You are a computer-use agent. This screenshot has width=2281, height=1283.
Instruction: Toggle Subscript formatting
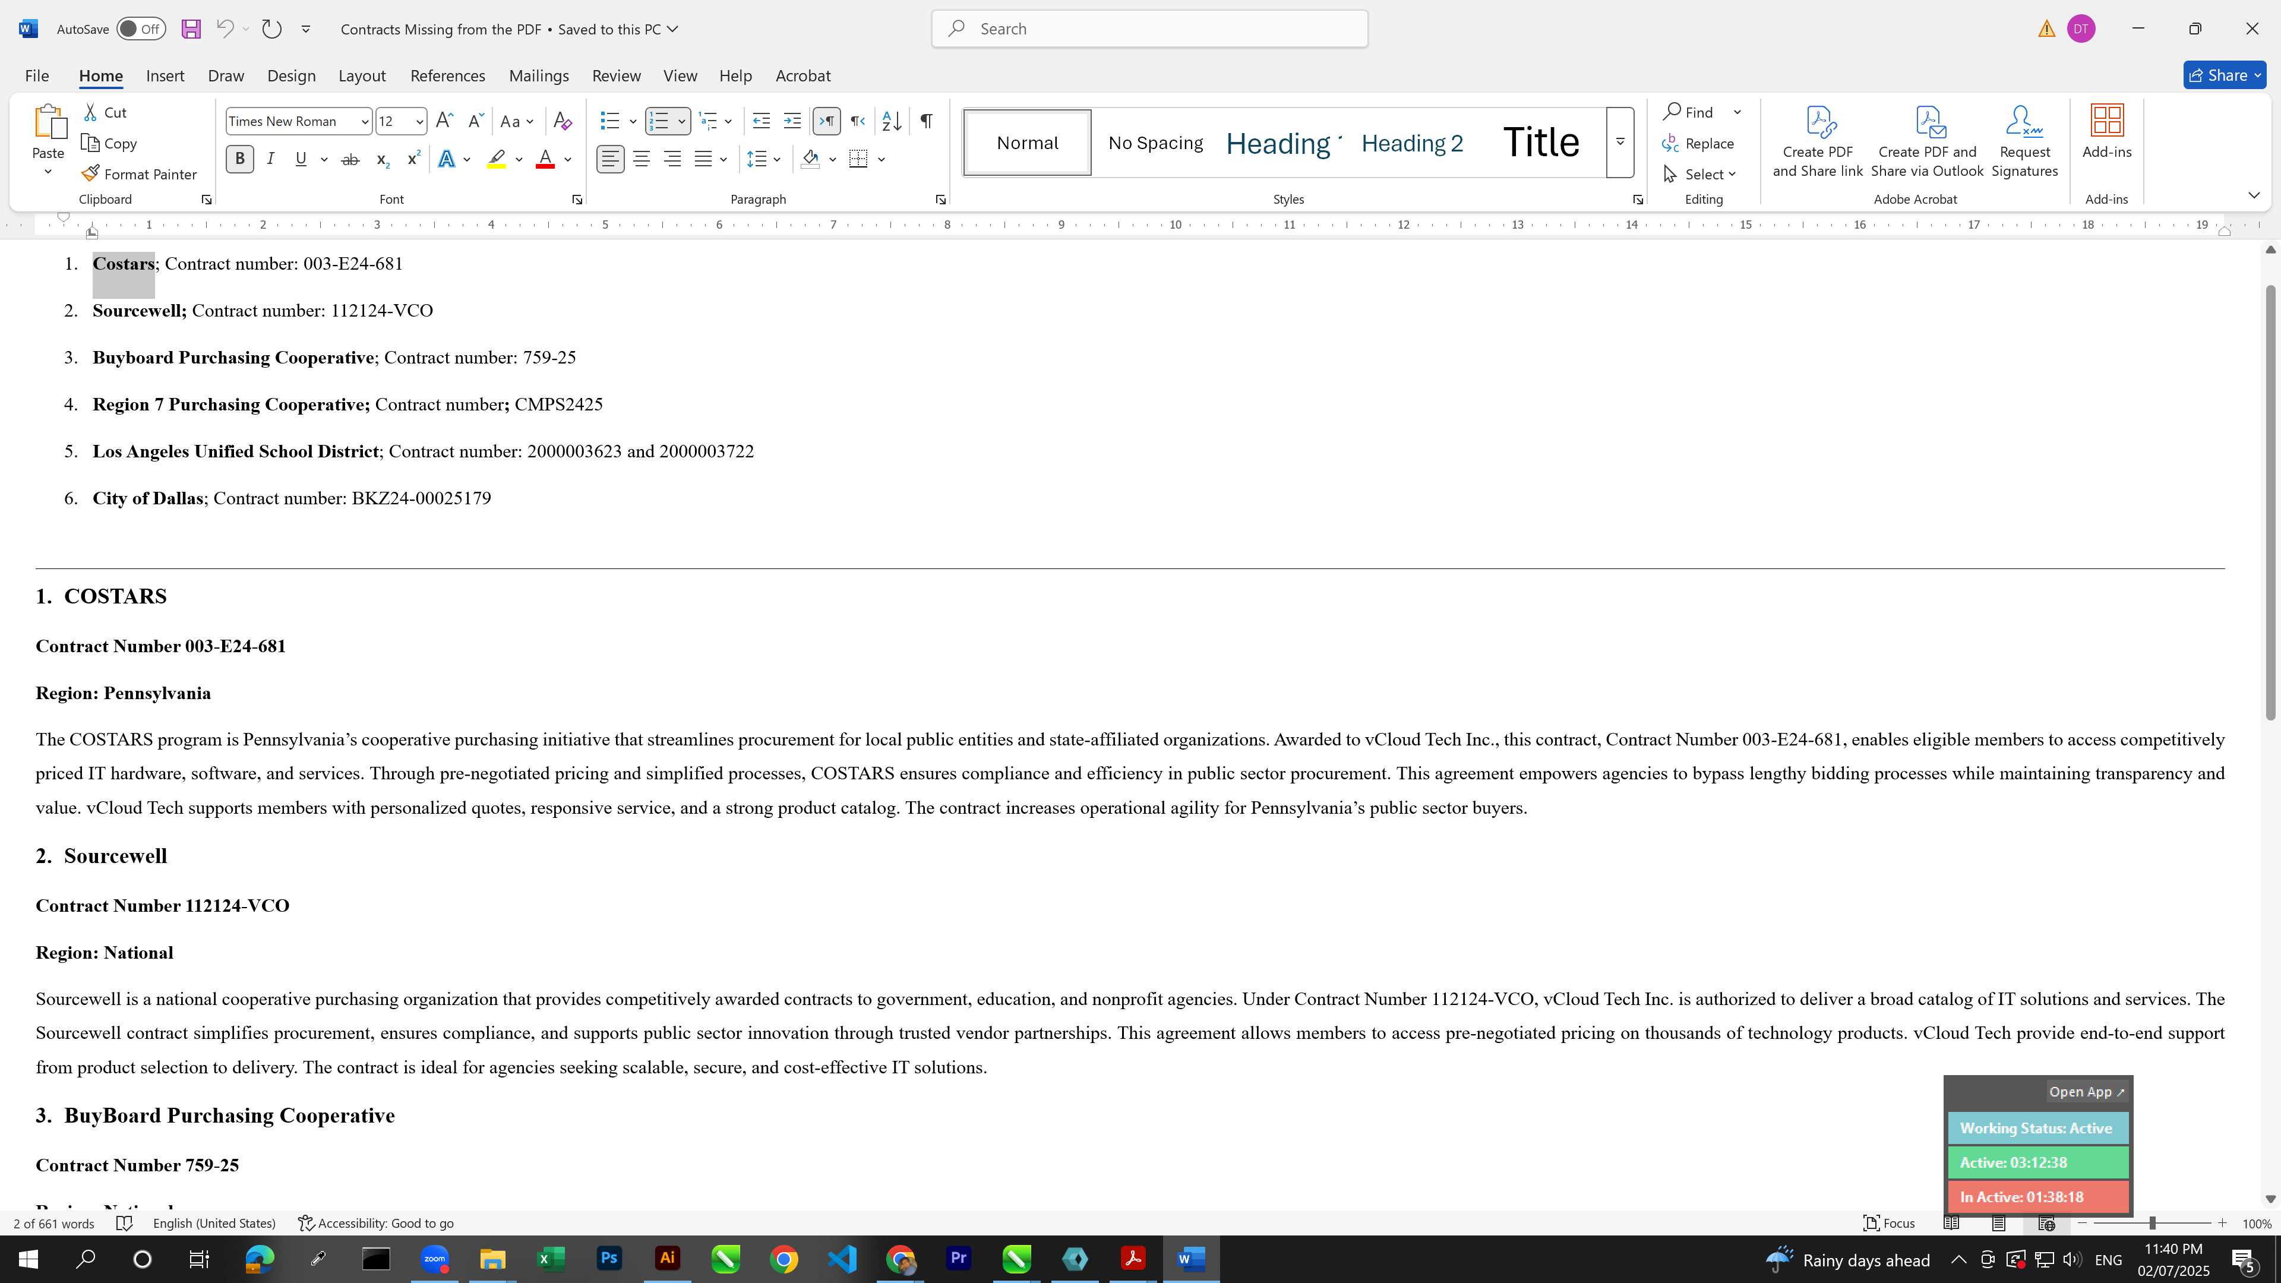[383, 159]
